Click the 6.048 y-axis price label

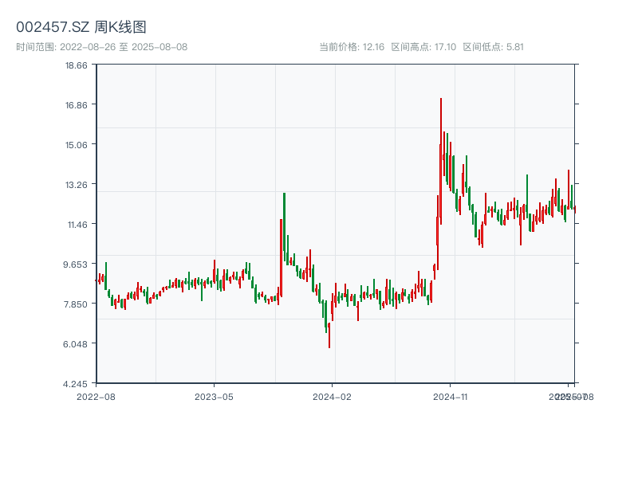click(x=77, y=344)
